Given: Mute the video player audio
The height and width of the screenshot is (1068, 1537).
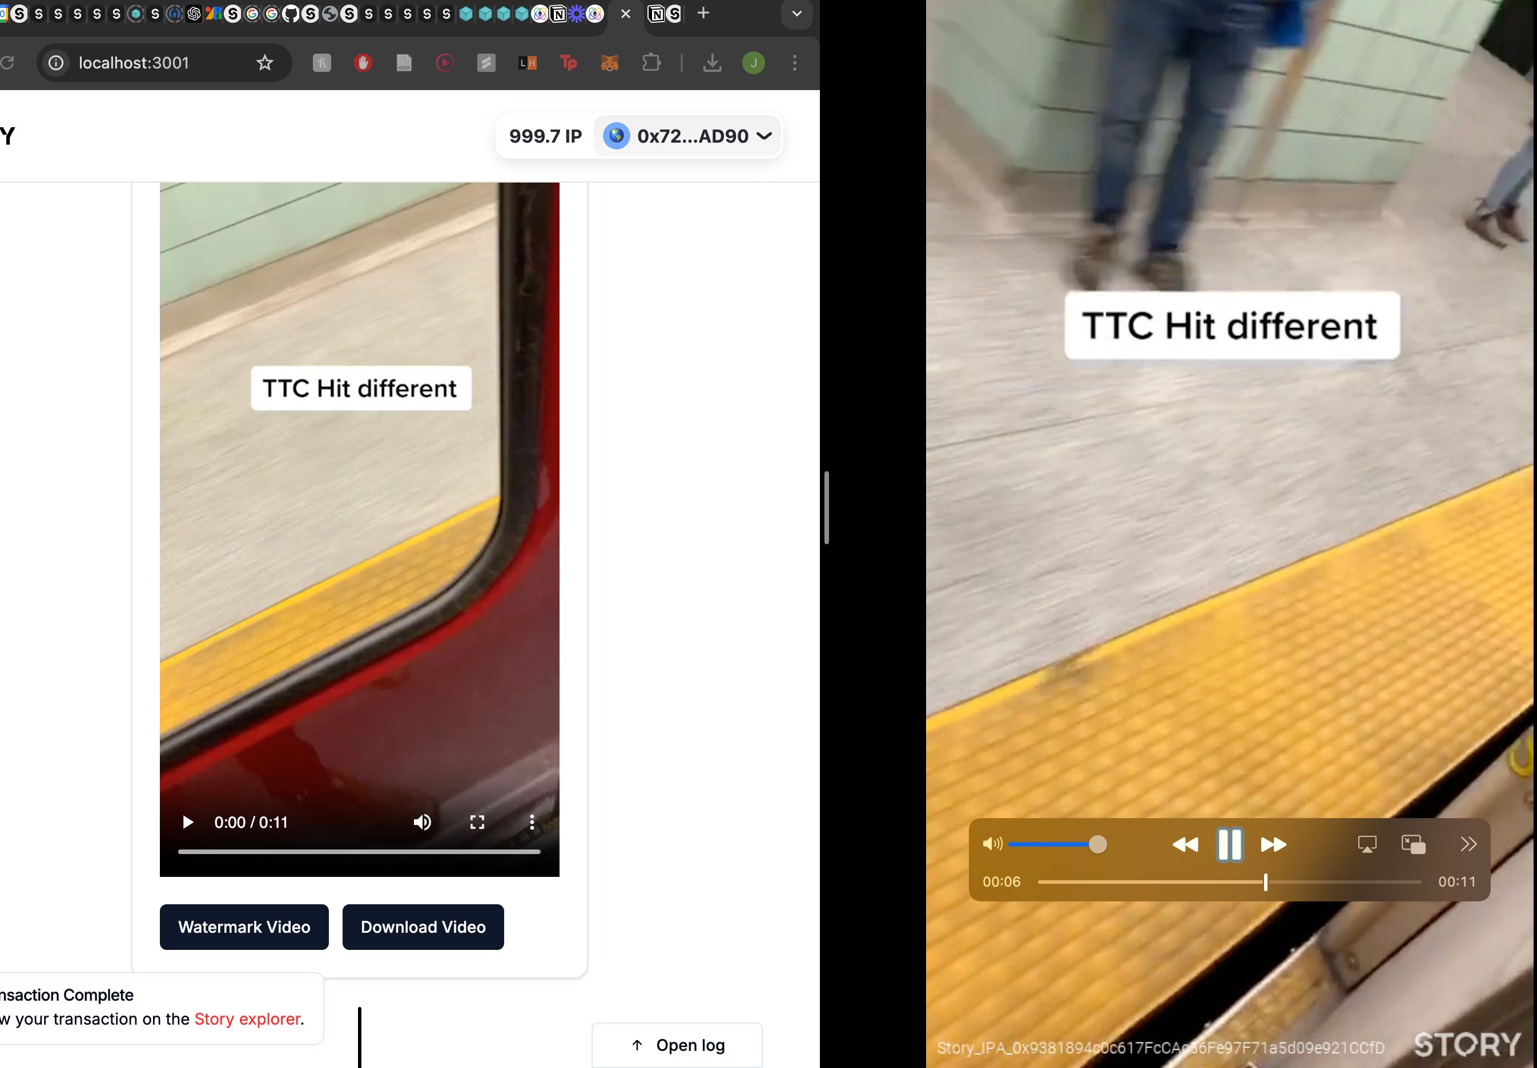Looking at the screenshot, I should (x=993, y=844).
